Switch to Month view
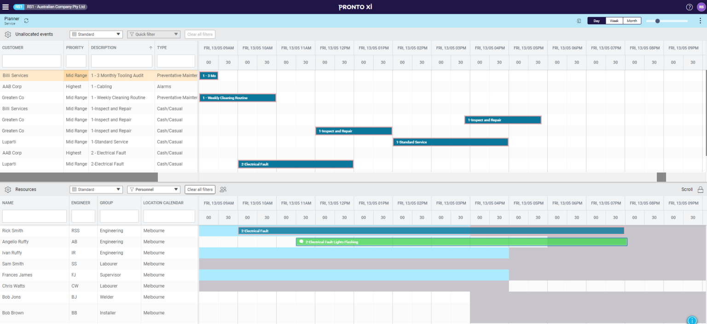 [632, 20]
